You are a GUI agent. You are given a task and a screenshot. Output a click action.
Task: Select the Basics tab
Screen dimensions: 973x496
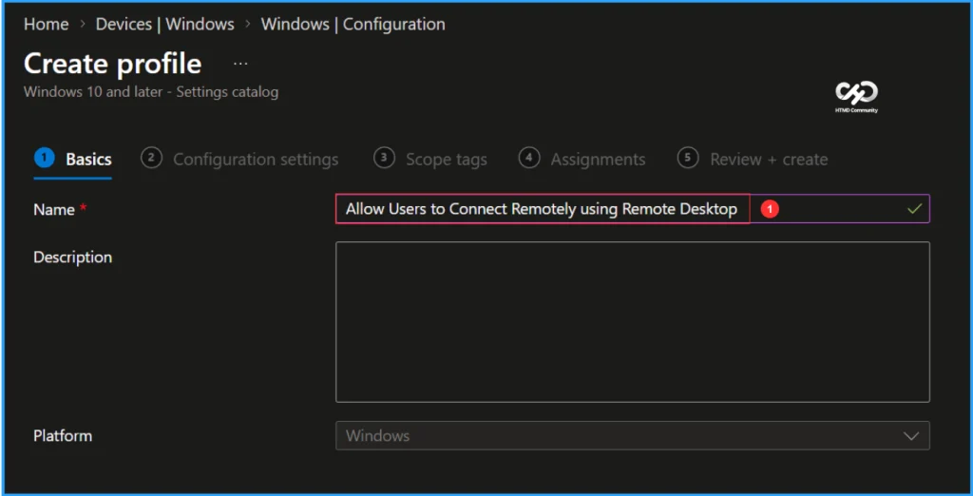(73, 159)
